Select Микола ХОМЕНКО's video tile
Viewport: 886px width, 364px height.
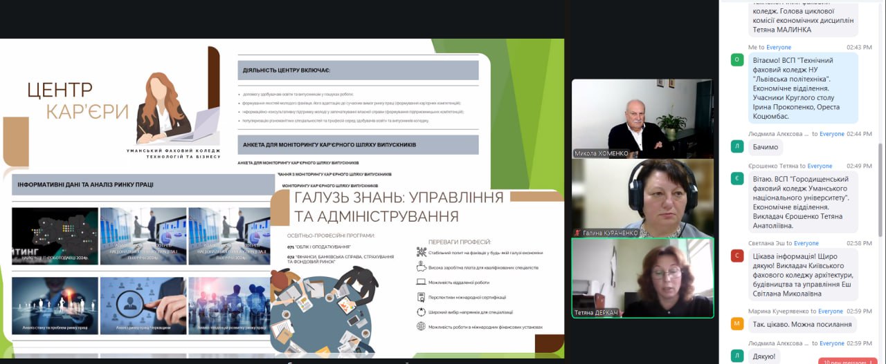(x=642, y=118)
